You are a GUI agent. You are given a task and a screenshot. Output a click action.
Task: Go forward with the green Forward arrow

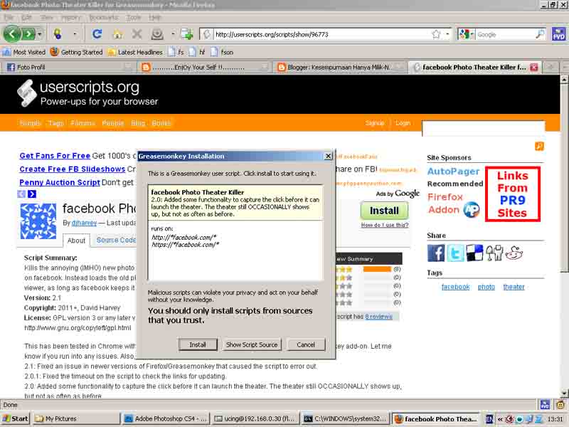pos(28,34)
